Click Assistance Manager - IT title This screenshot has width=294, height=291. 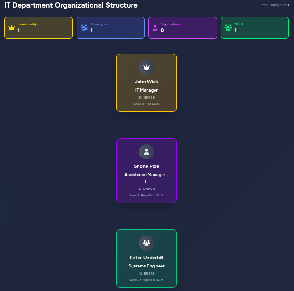(x=147, y=178)
